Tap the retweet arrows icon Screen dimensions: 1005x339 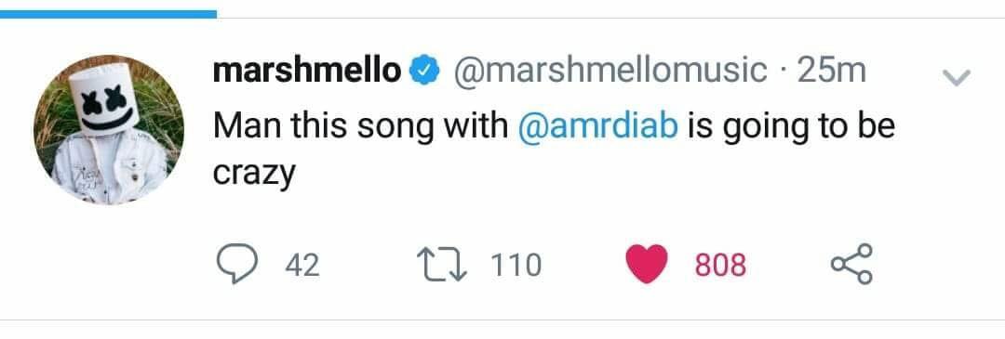tap(442, 264)
